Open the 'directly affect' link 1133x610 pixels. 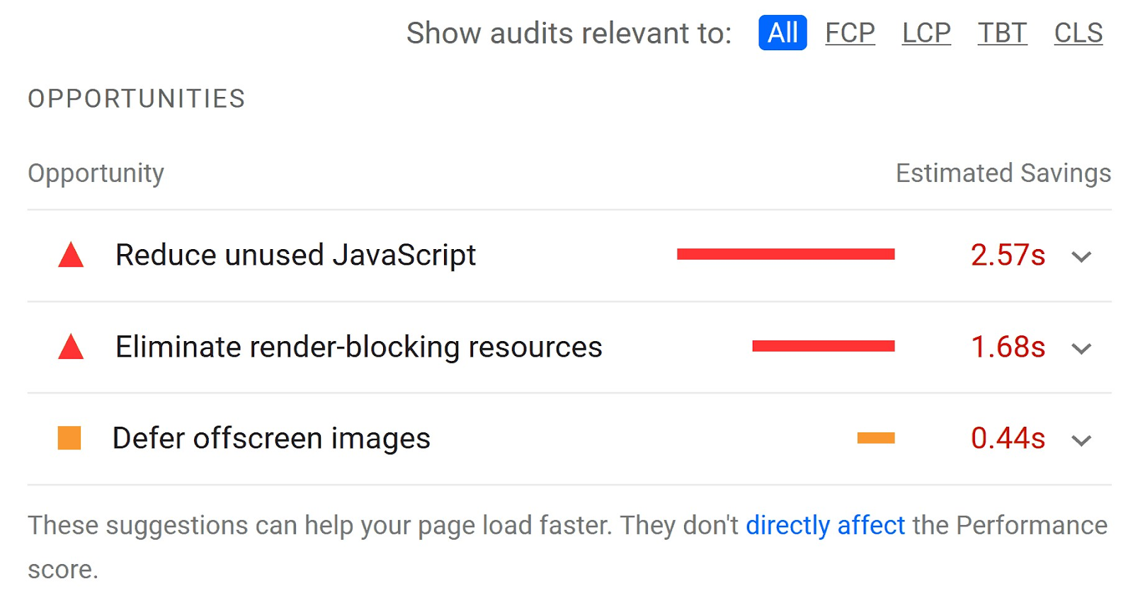[825, 526]
